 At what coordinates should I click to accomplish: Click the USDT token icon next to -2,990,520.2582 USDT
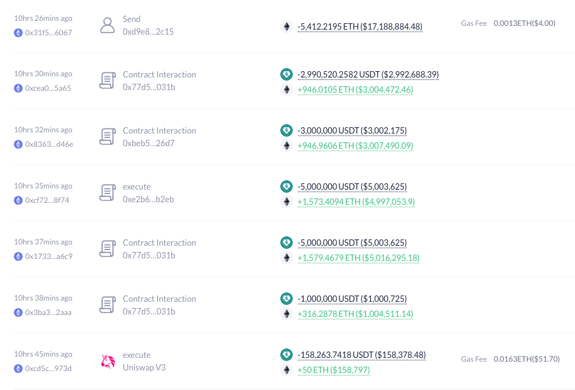287,74
